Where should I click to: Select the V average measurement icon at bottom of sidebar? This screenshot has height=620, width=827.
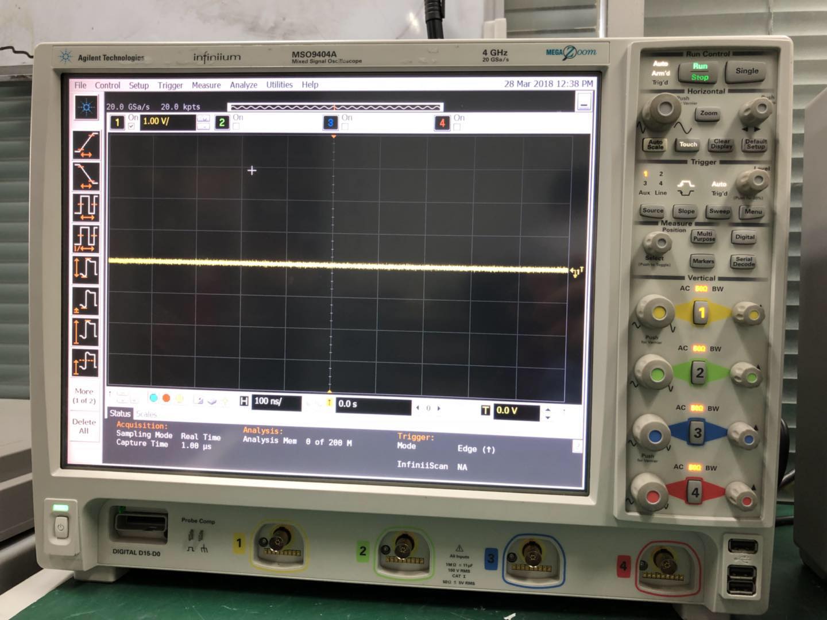pyautogui.click(x=86, y=362)
